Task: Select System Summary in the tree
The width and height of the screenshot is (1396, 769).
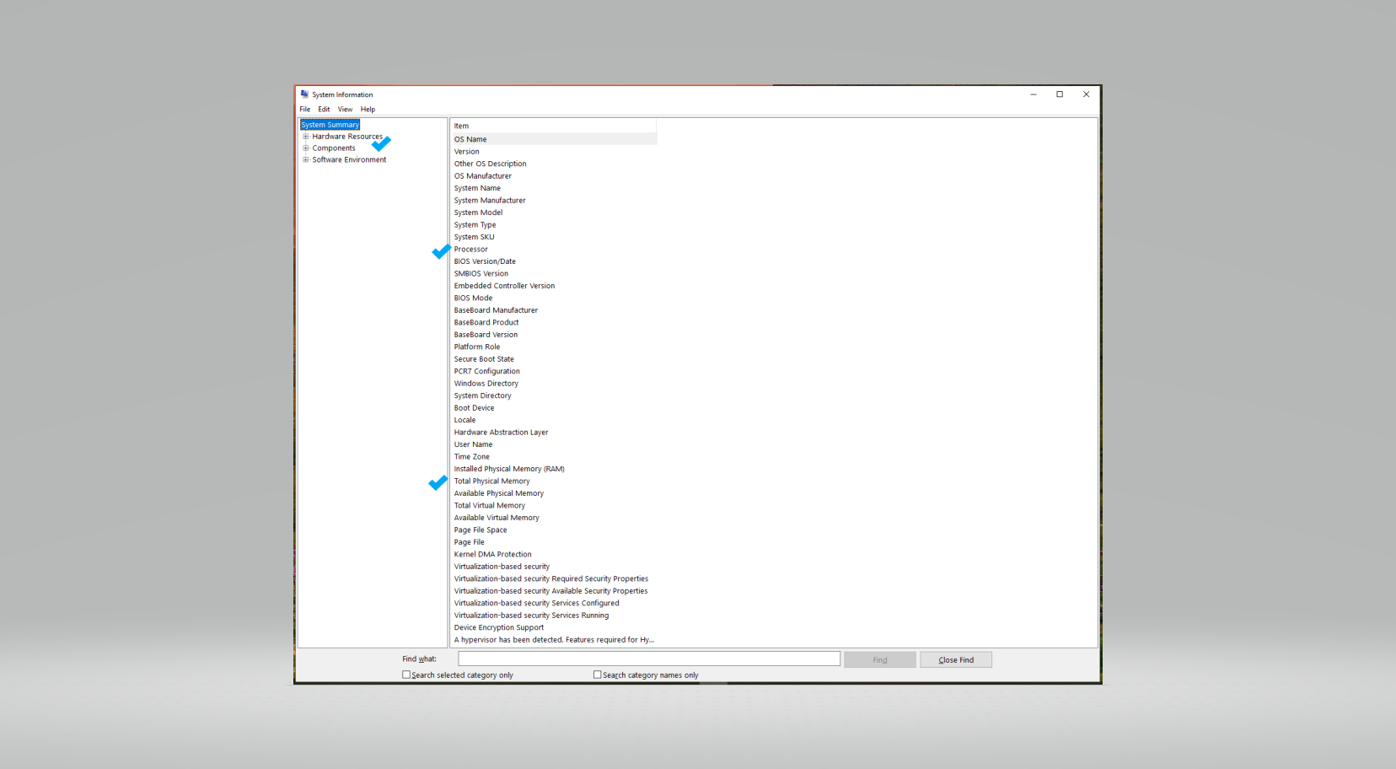Action: click(x=330, y=125)
